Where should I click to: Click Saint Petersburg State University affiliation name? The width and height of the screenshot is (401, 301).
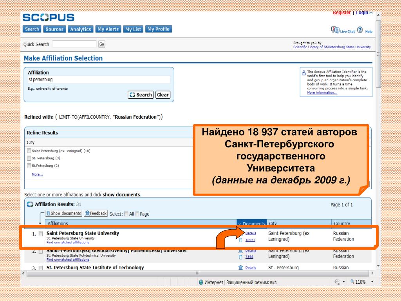(83, 233)
